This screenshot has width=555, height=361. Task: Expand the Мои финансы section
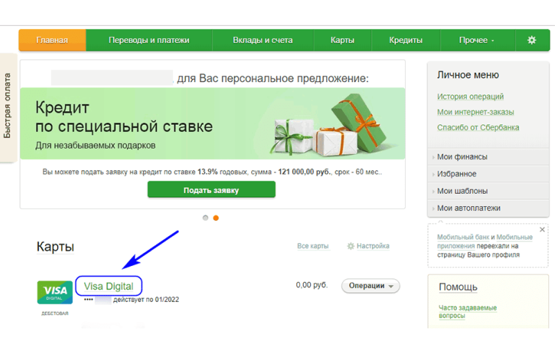click(x=462, y=157)
